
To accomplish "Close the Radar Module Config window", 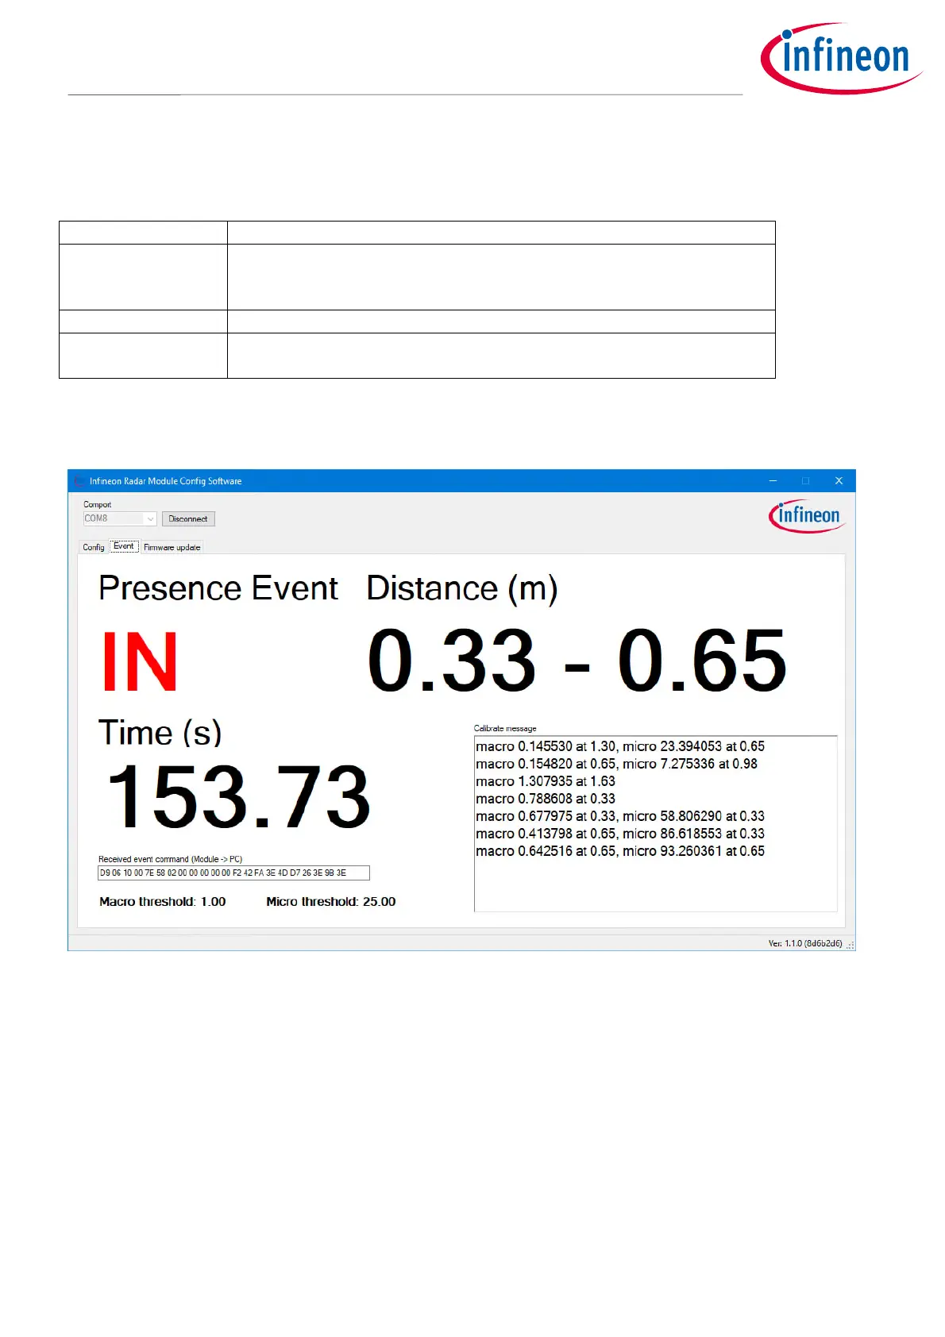I will [x=839, y=481].
